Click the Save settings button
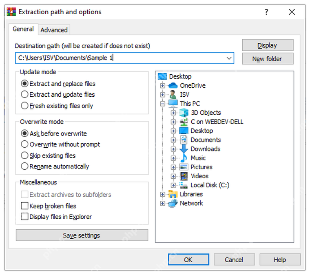 tap(82, 235)
